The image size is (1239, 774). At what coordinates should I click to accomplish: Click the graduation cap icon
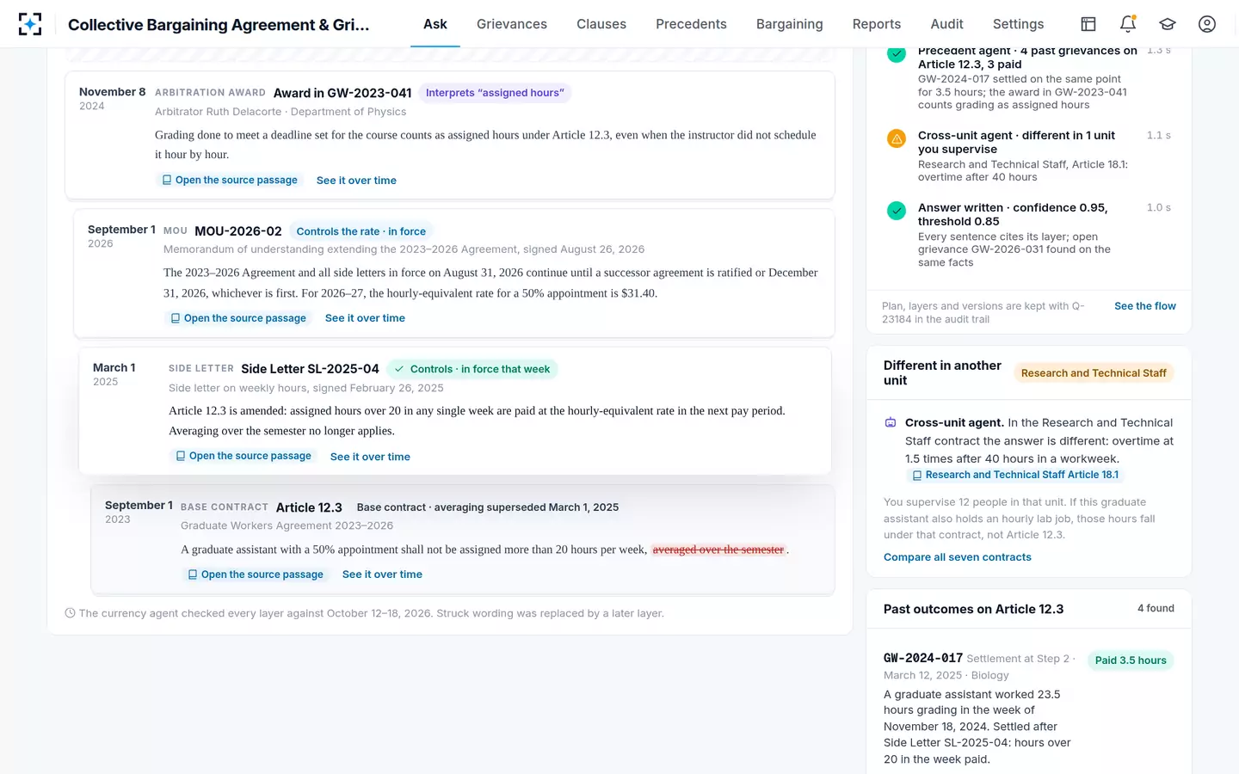pos(1168,24)
